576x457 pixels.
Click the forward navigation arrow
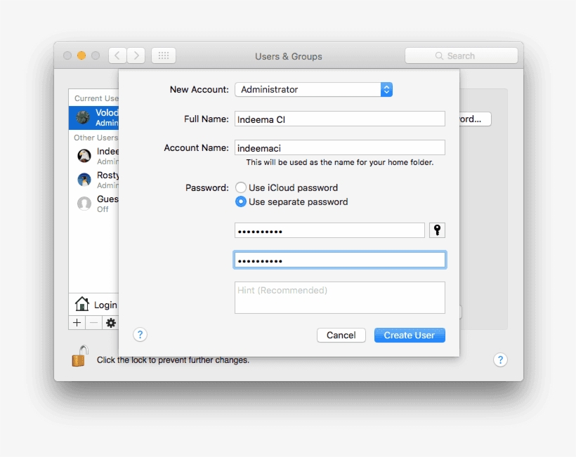pos(136,55)
